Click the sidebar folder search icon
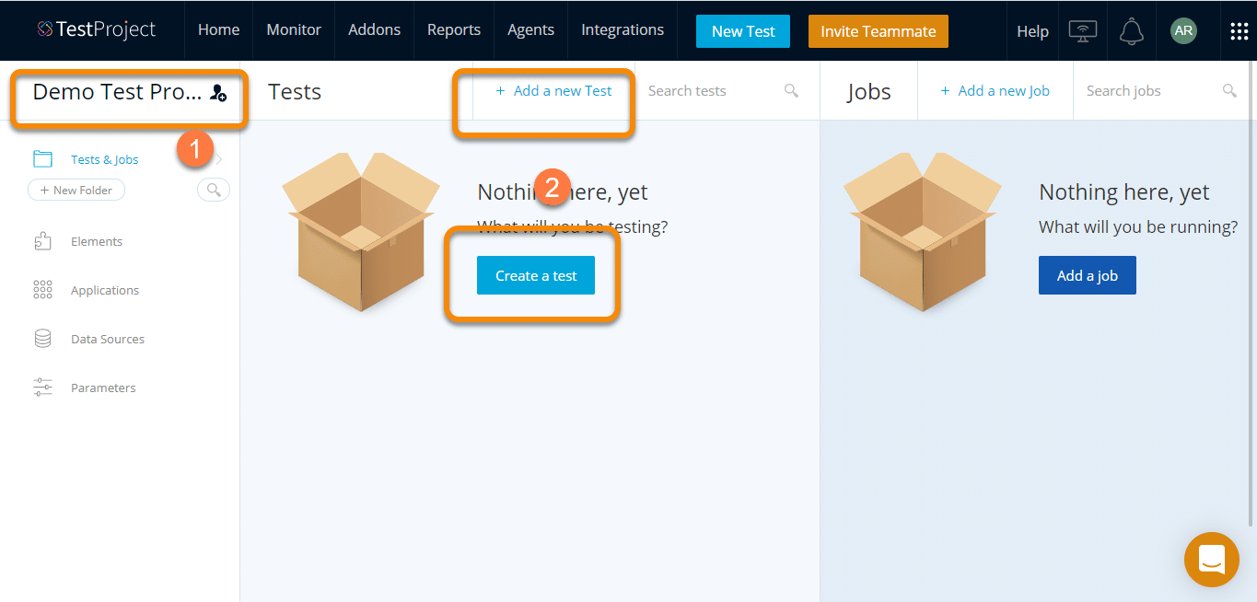 [x=214, y=190]
